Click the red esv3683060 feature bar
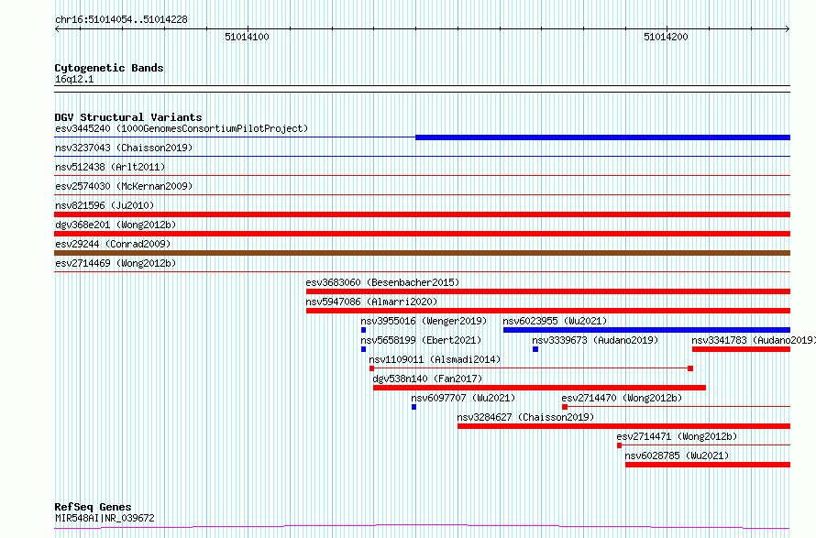Viewport: 816px width, 538px height. [548, 291]
